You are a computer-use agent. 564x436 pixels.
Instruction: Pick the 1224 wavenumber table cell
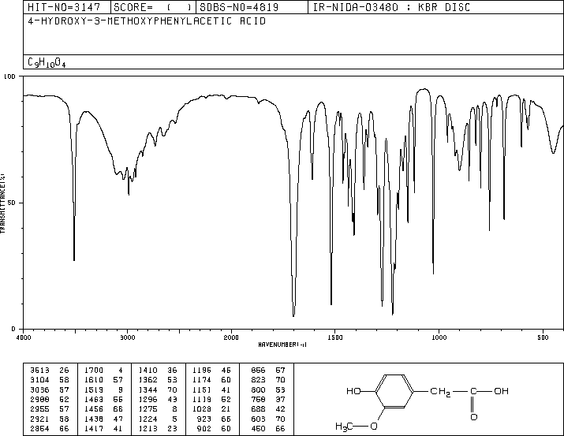(148, 419)
